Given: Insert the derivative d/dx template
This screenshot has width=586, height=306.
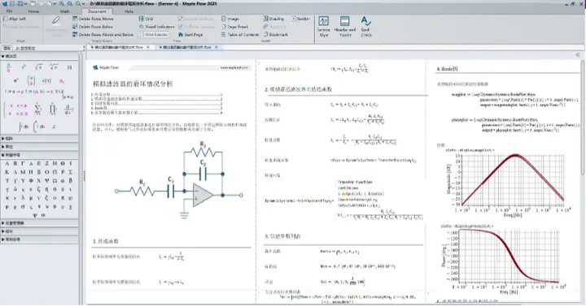Looking at the screenshot, I should (68, 110).
